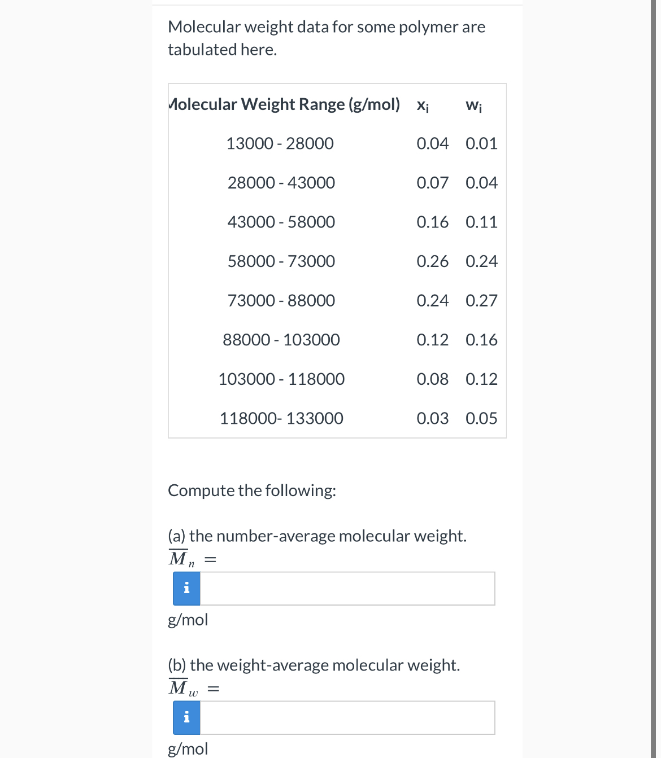
Task: Click the wi value 0.27
Action: [481, 300]
